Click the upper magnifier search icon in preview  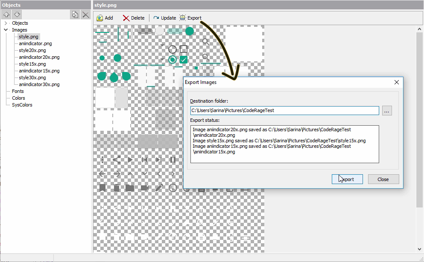click(x=206, y=42)
